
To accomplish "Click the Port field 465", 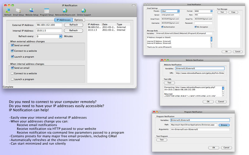I will pos(204,15).
